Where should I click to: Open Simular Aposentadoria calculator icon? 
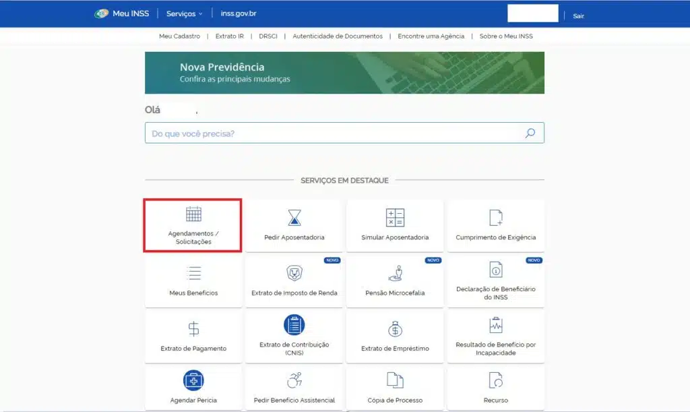coord(395,217)
